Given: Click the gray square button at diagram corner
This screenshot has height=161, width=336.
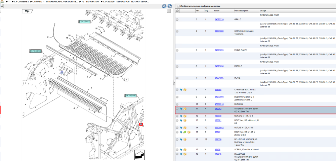Looking at the screenshot, I should (x=169, y=11).
